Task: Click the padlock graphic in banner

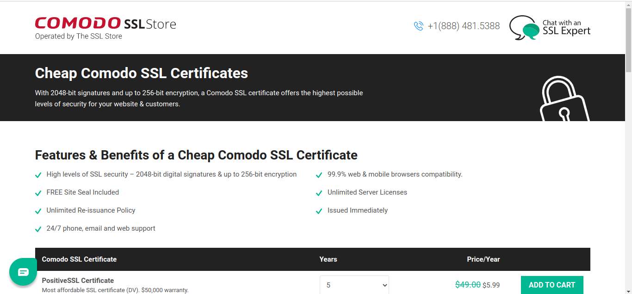Action: pos(564,99)
